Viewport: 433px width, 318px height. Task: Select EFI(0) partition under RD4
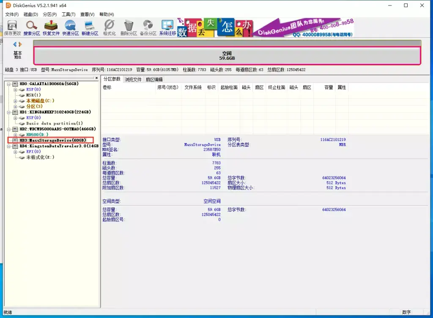point(33,152)
